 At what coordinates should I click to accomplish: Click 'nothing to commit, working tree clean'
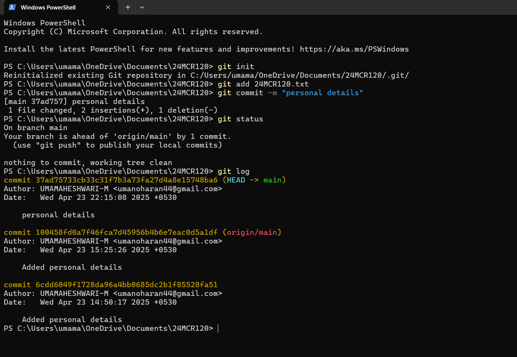click(x=88, y=162)
